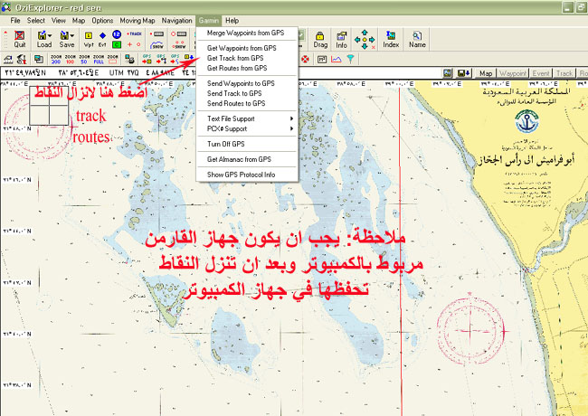Click the Drag map lock icon
Image resolution: width=588 pixels, height=416 pixels.
(320, 40)
